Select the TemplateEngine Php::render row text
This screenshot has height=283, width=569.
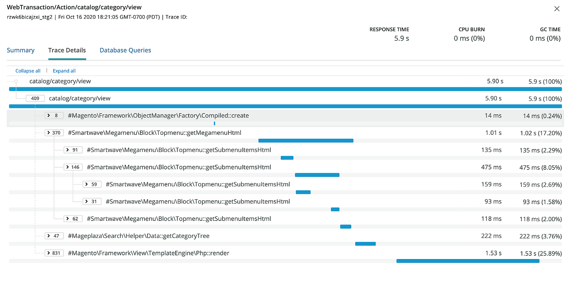pyautogui.click(x=148, y=253)
